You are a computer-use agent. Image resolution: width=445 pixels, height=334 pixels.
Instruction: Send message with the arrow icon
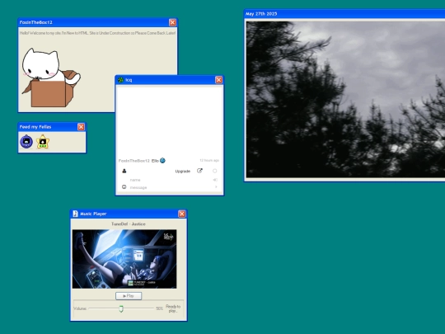[216, 187]
